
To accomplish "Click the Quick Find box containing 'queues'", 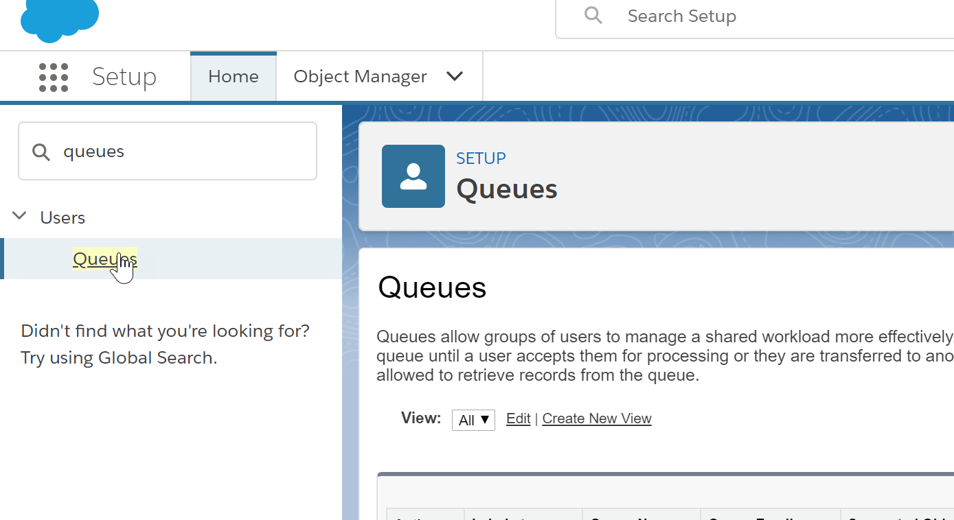I will point(168,151).
